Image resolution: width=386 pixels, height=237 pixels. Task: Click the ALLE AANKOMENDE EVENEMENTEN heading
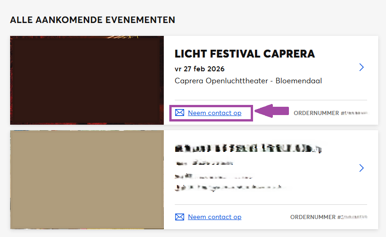click(92, 20)
